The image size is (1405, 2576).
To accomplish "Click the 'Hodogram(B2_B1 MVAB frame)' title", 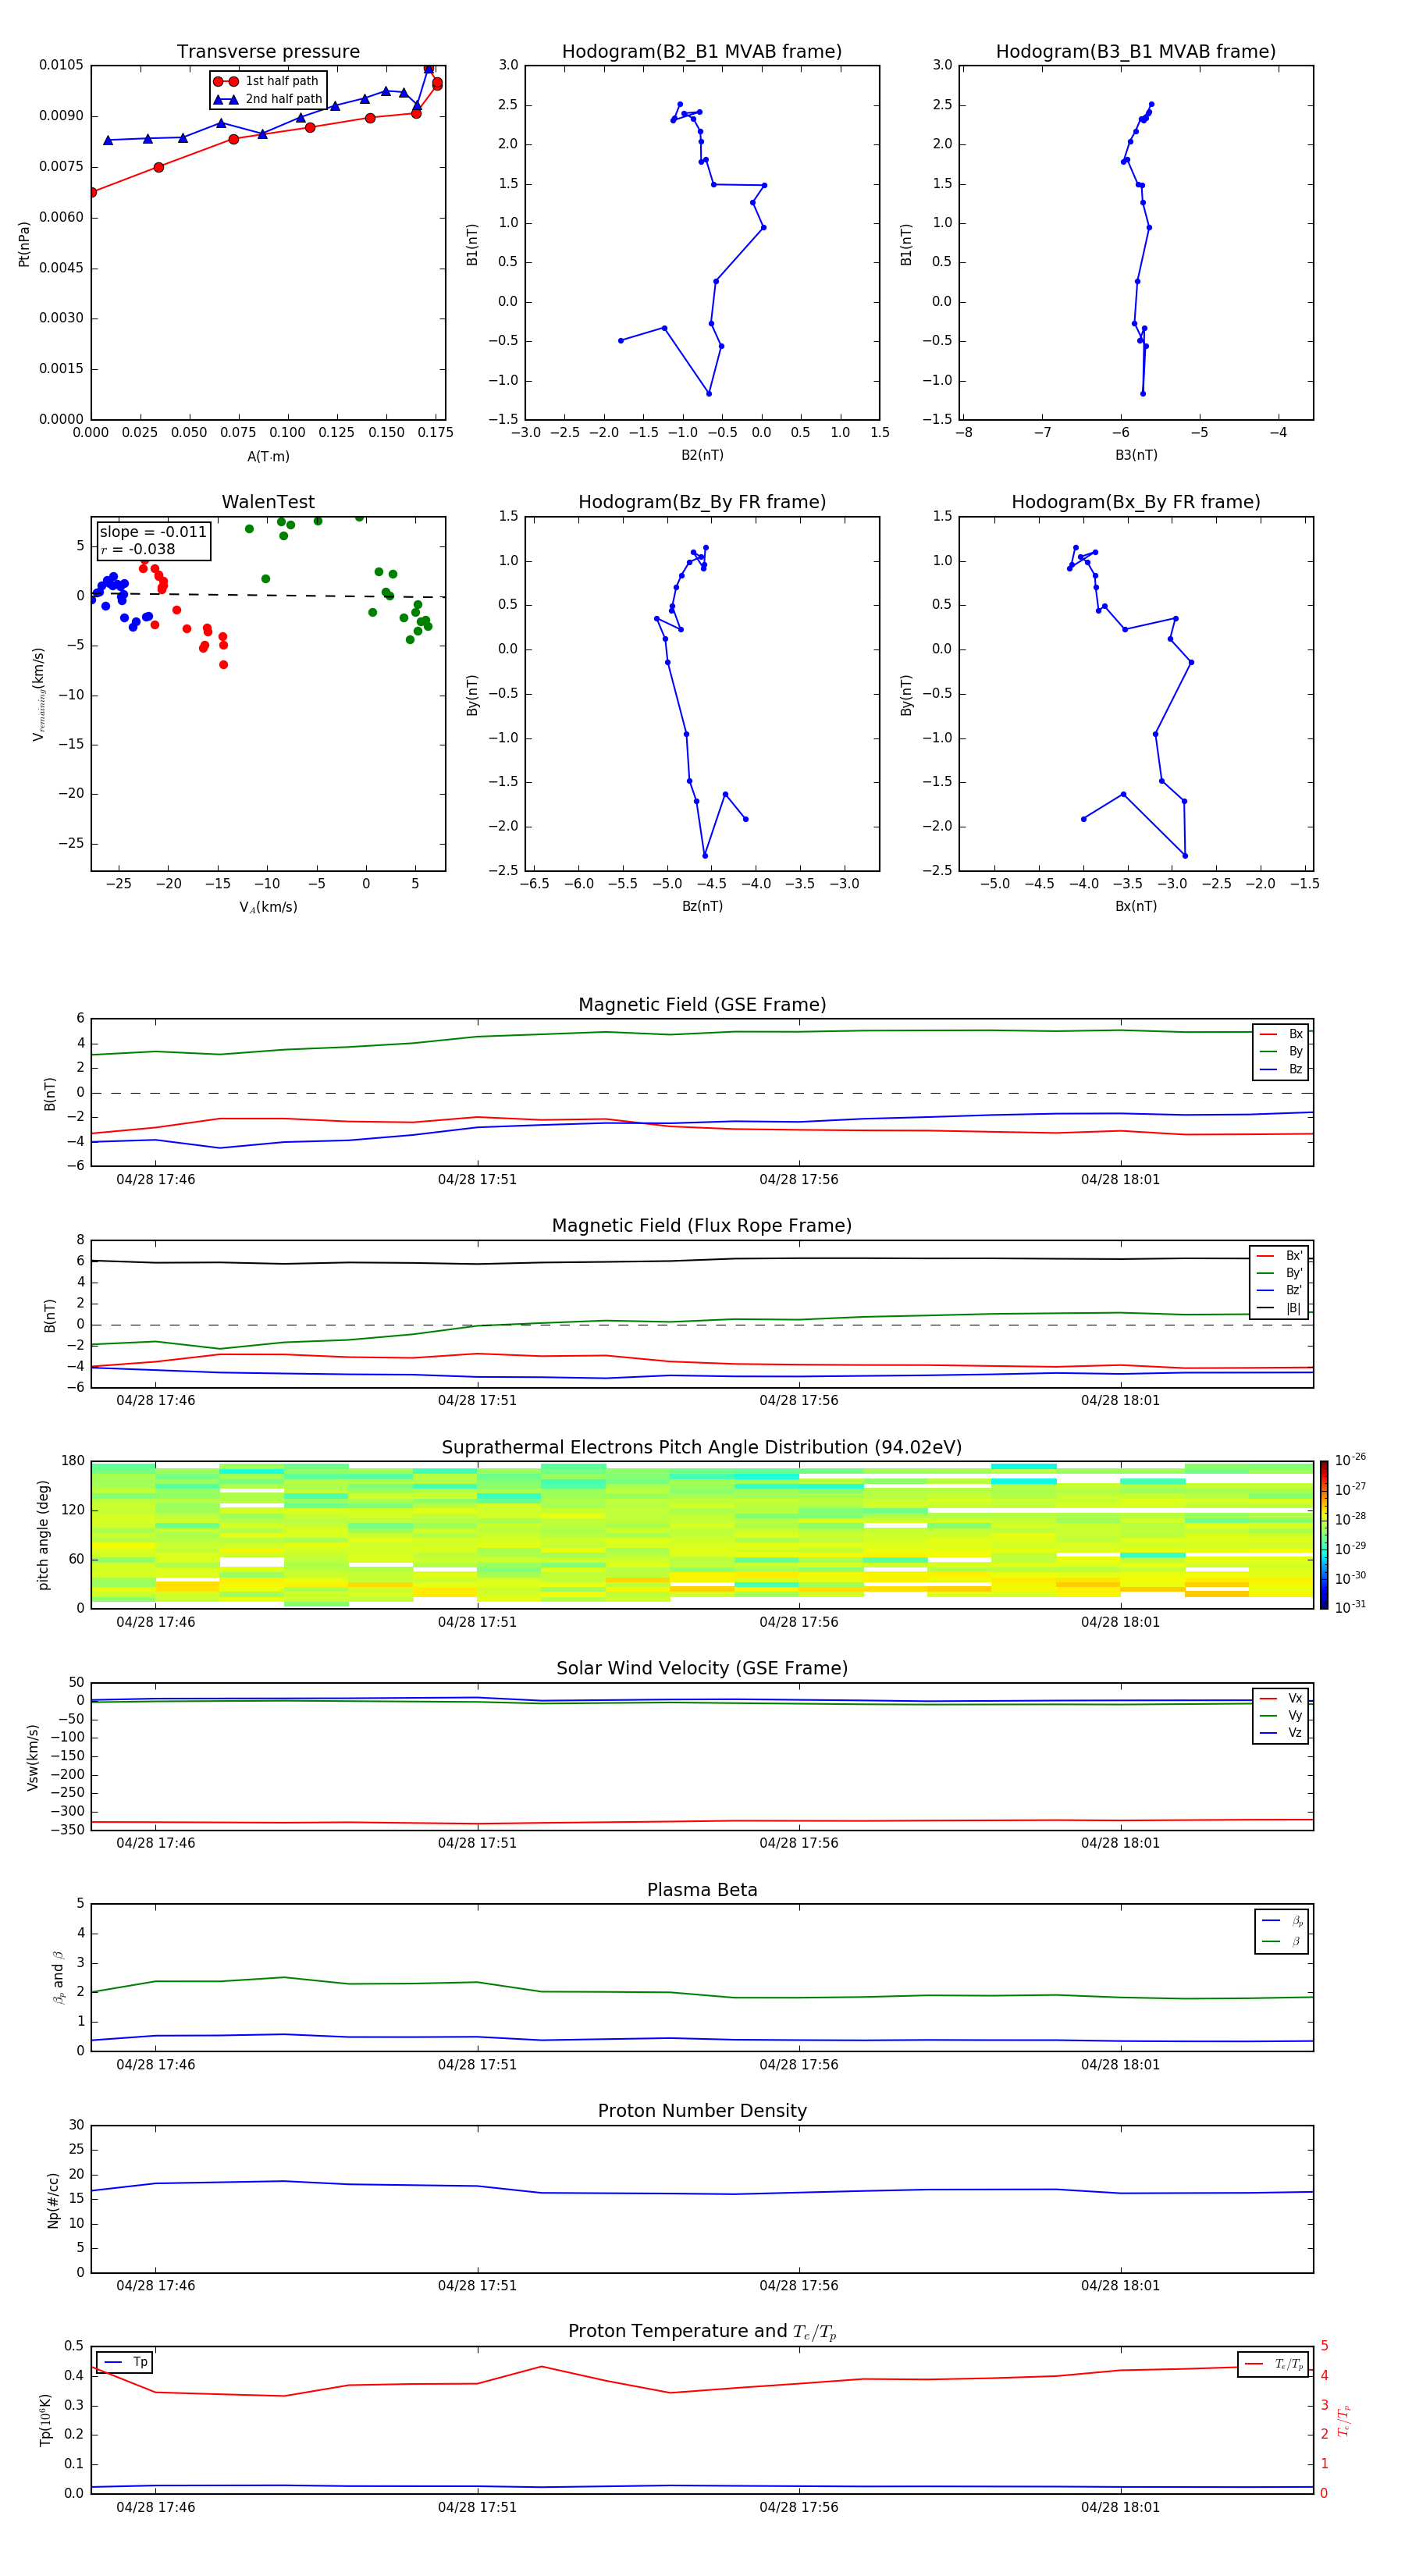I will 702,52.
